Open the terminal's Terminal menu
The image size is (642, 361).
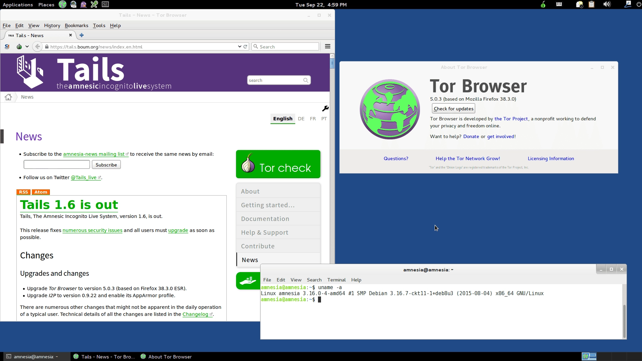(336, 280)
